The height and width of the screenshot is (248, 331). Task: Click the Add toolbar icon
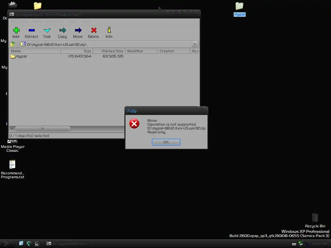point(16,33)
